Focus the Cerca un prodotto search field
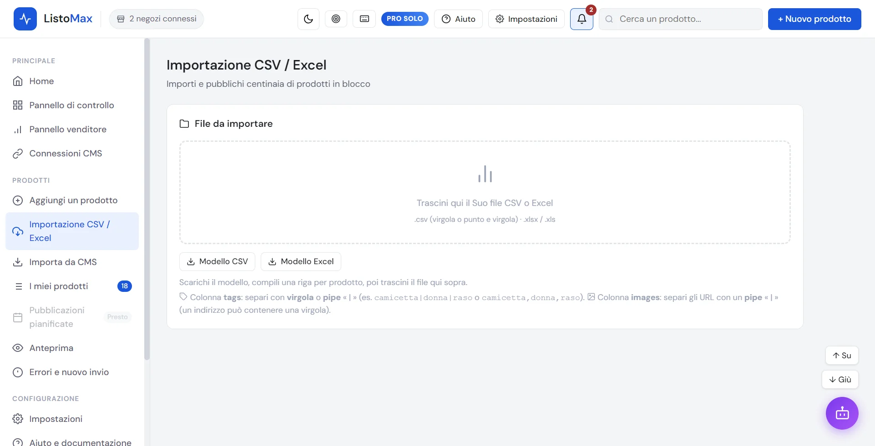 681,19
